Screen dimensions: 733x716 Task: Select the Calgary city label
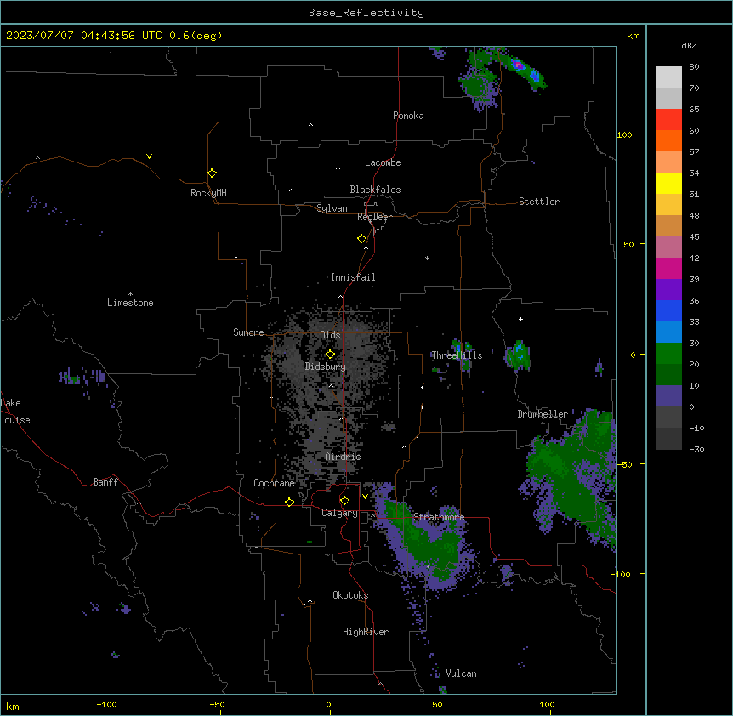[x=339, y=513]
